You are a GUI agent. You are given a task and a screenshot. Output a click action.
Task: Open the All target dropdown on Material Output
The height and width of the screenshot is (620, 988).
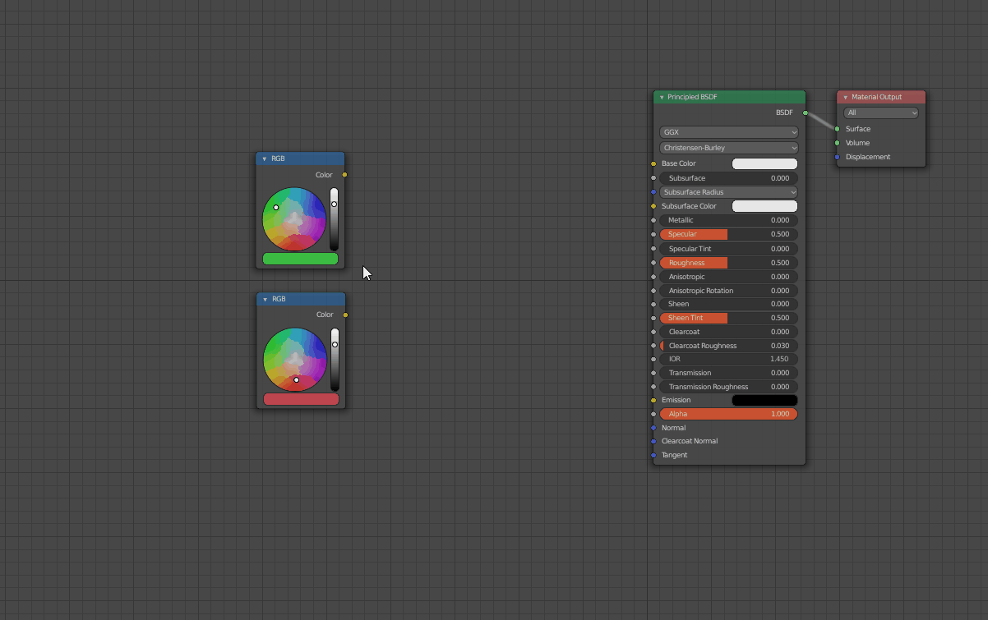[x=880, y=113]
